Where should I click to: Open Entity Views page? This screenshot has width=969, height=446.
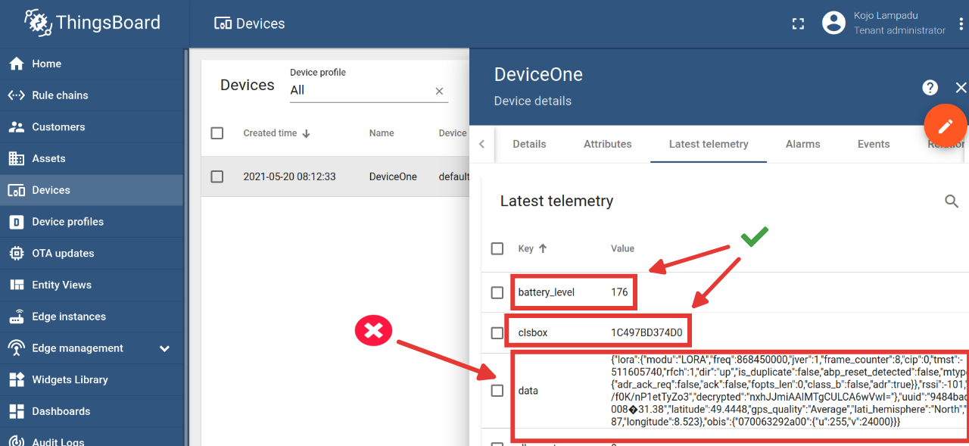click(x=91, y=285)
